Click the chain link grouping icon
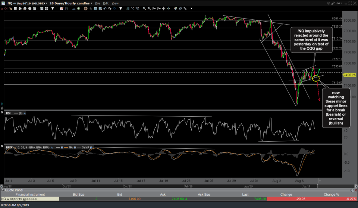Image resolution: width=358 pixels, height=208 pixels. point(333,3)
